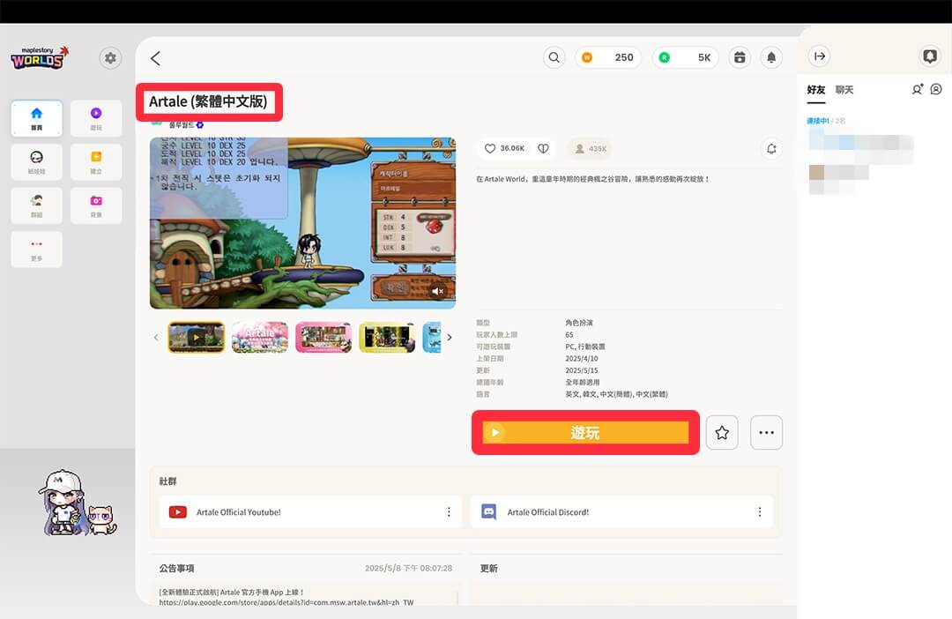The height and width of the screenshot is (619, 952).
Task: Click the gift calendar icon in the top bar
Action: 740,56
